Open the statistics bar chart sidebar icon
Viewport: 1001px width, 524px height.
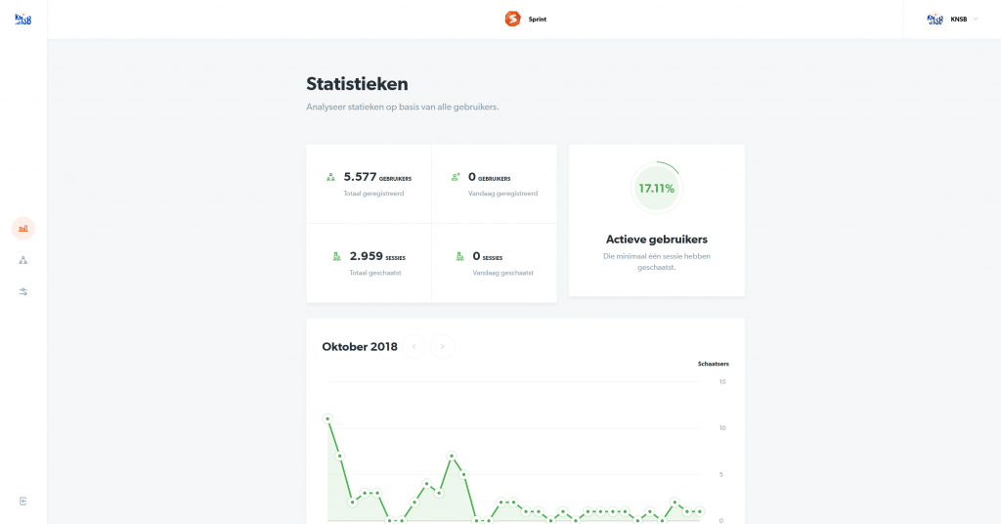pyautogui.click(x=22, y=228)
